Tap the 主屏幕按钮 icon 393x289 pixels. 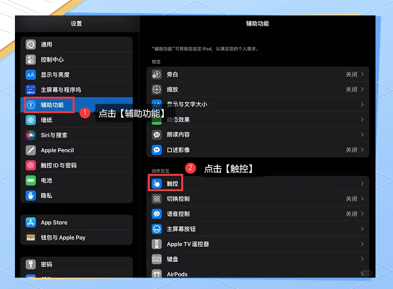[x=157, y=229]
